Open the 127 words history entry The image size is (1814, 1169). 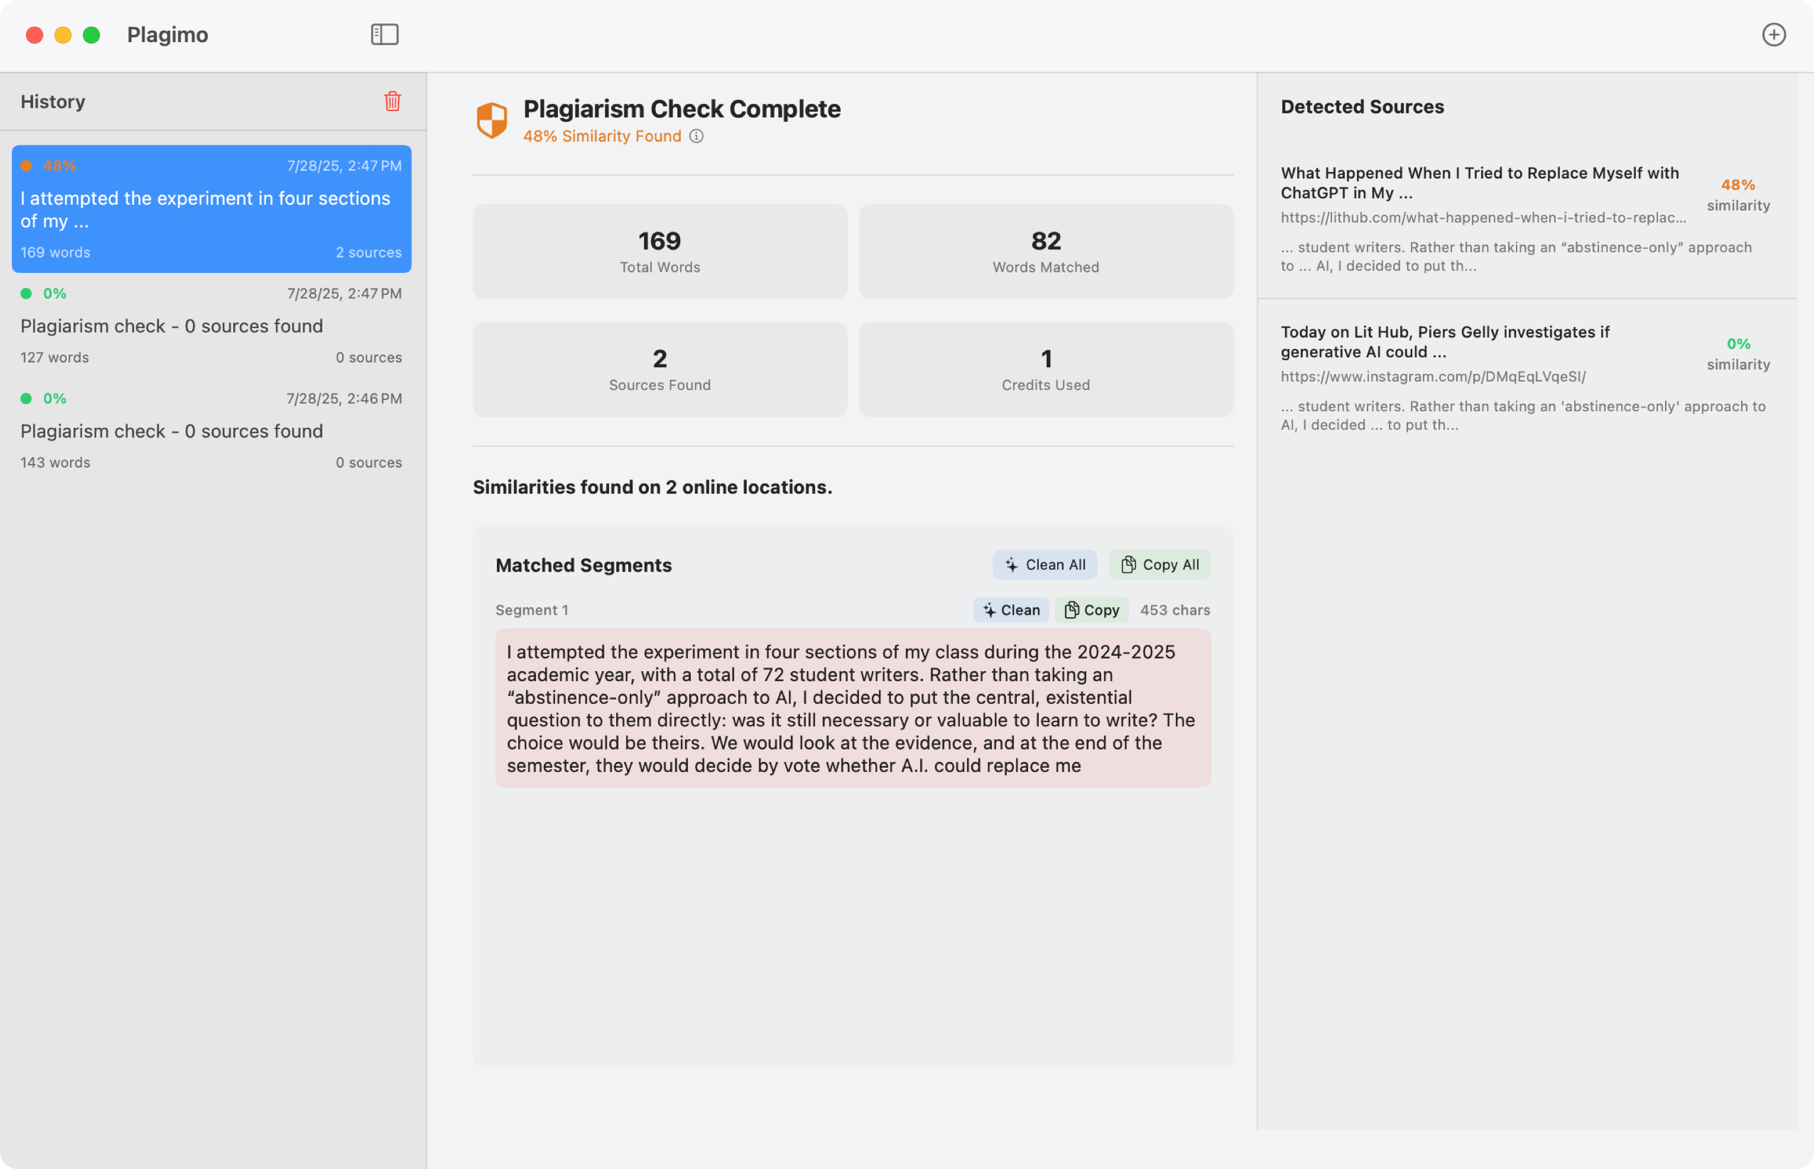211,326
